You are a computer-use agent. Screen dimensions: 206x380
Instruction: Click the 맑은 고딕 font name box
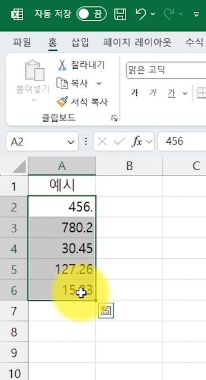point(166,70)
